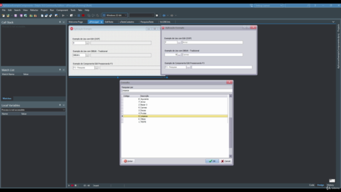Close the Call Stack panel
341x192 pixels.
tap(64, 22)
